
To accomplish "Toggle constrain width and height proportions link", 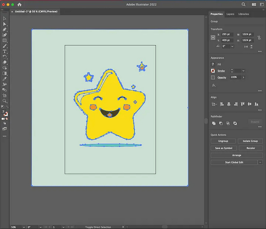I will click(259, 37).
